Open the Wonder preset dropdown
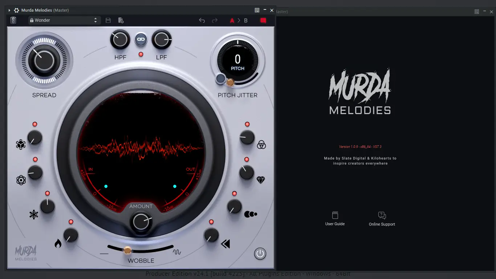Screen dimensions: 496x279 click(64, 20)
